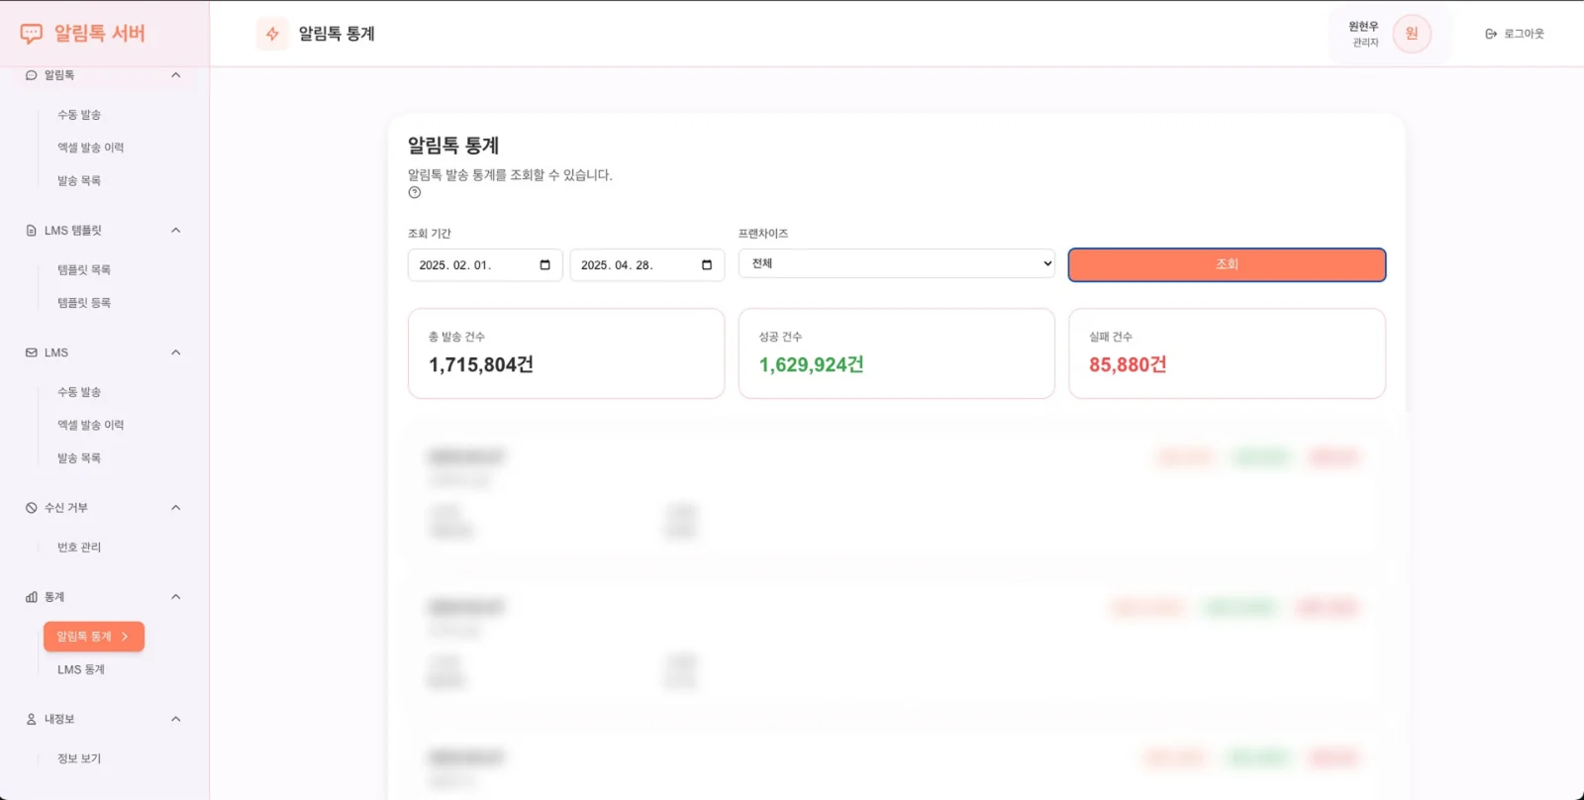Click the help question mark icon

[x=415, y=193]
